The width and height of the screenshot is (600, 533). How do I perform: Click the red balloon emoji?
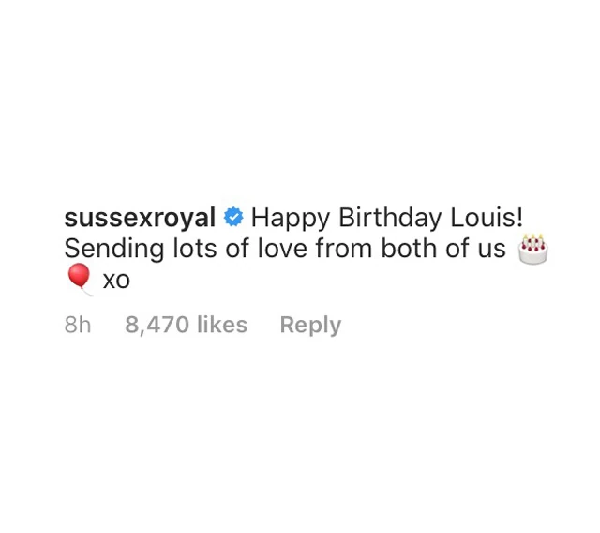coord(79,279)
